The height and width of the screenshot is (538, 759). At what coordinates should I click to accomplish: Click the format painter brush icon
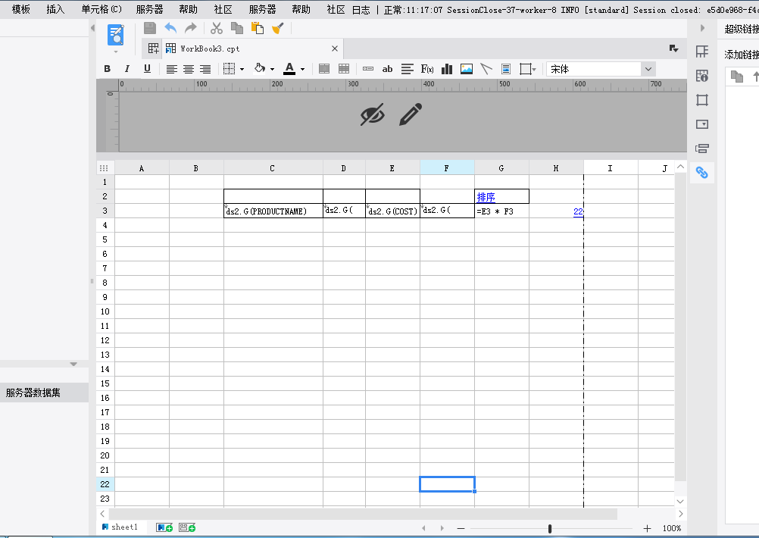click(278, 28)
